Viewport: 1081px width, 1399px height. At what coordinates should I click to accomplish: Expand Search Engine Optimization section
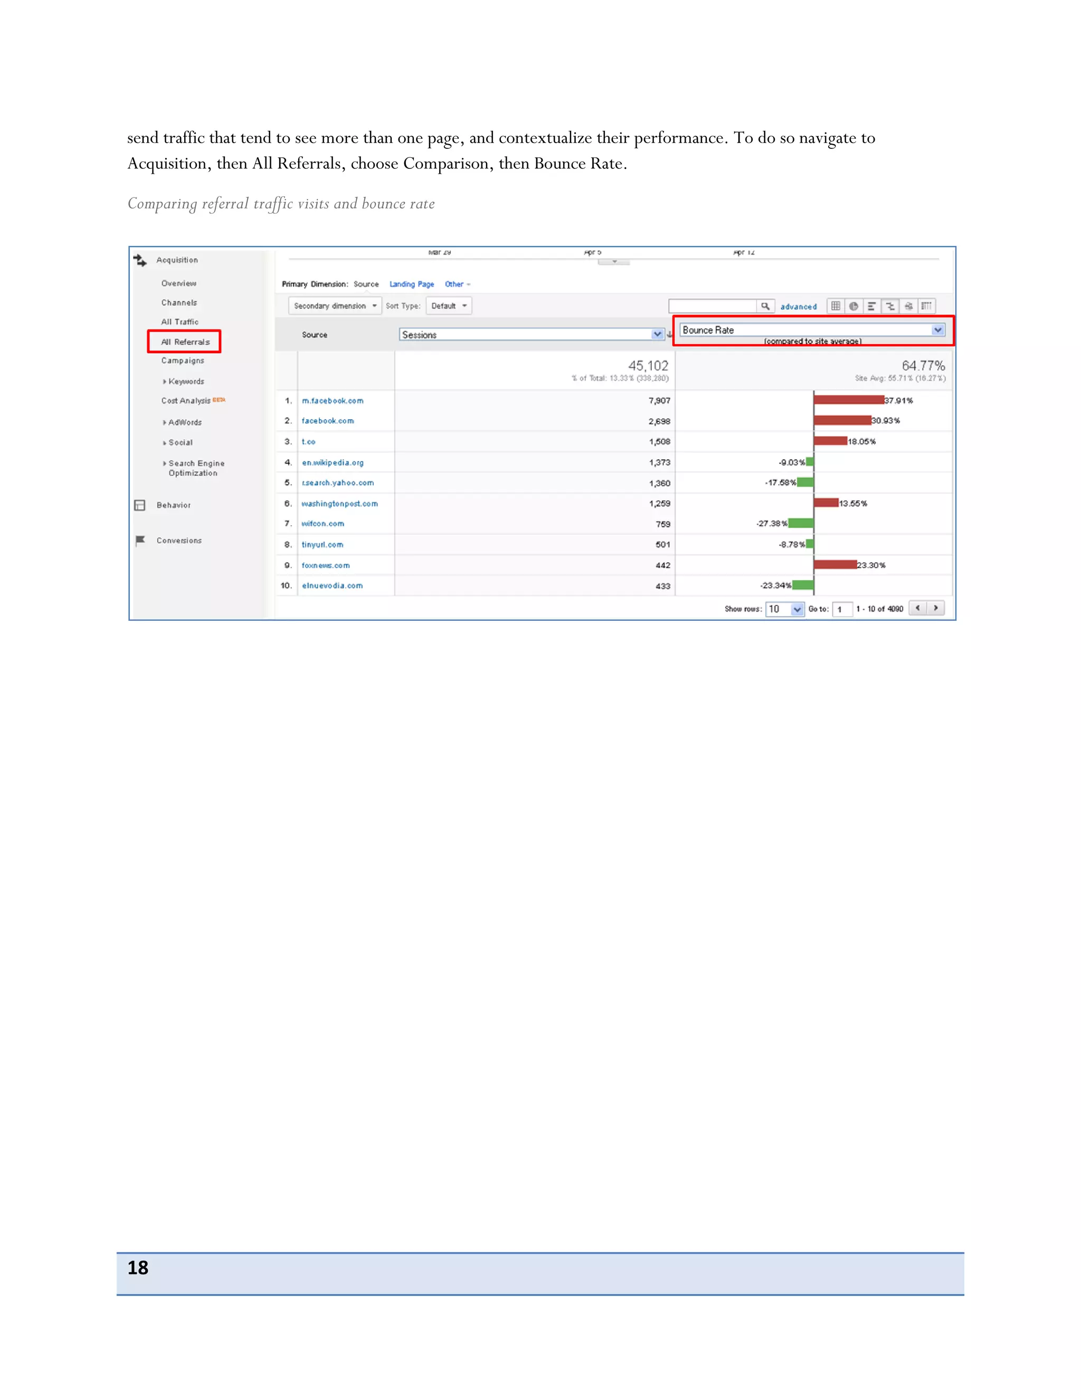(194, 468)
